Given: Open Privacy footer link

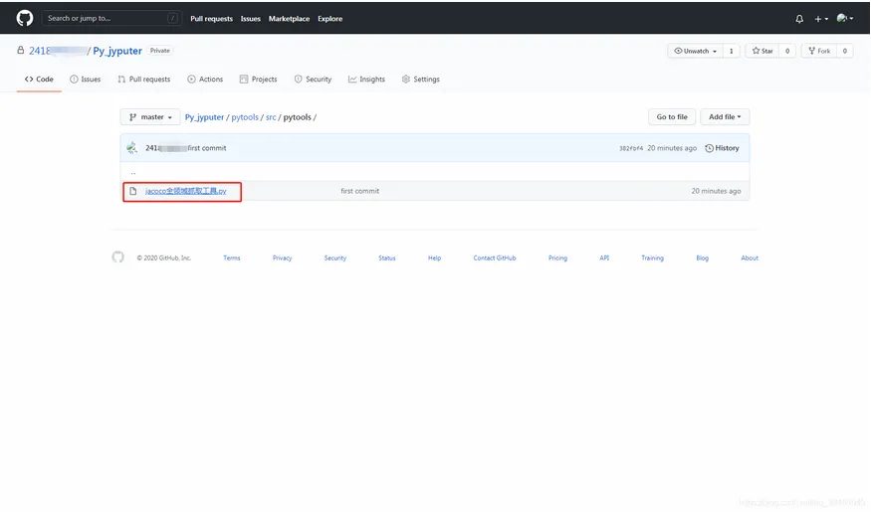Looking at the screenshot, I should [x=282, y=257].
